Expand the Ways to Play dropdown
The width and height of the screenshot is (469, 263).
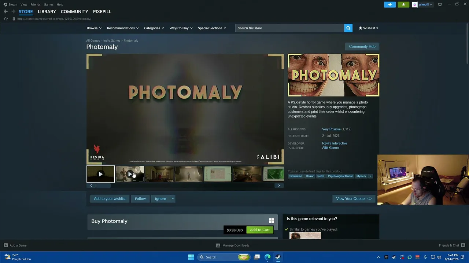pos(181,28)
